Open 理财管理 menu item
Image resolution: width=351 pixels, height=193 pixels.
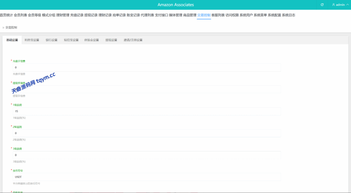(x=63, y=15)
